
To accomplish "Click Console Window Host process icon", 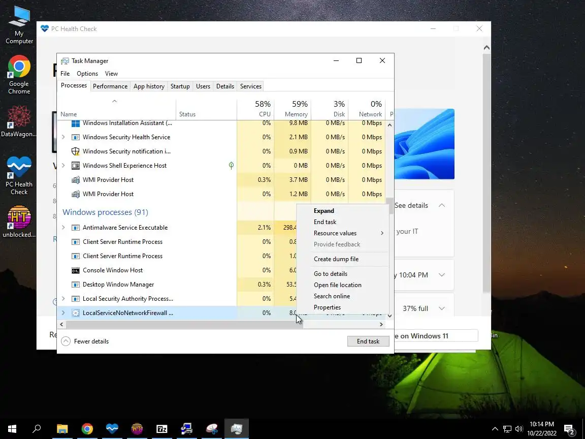I will click(75, 270).
